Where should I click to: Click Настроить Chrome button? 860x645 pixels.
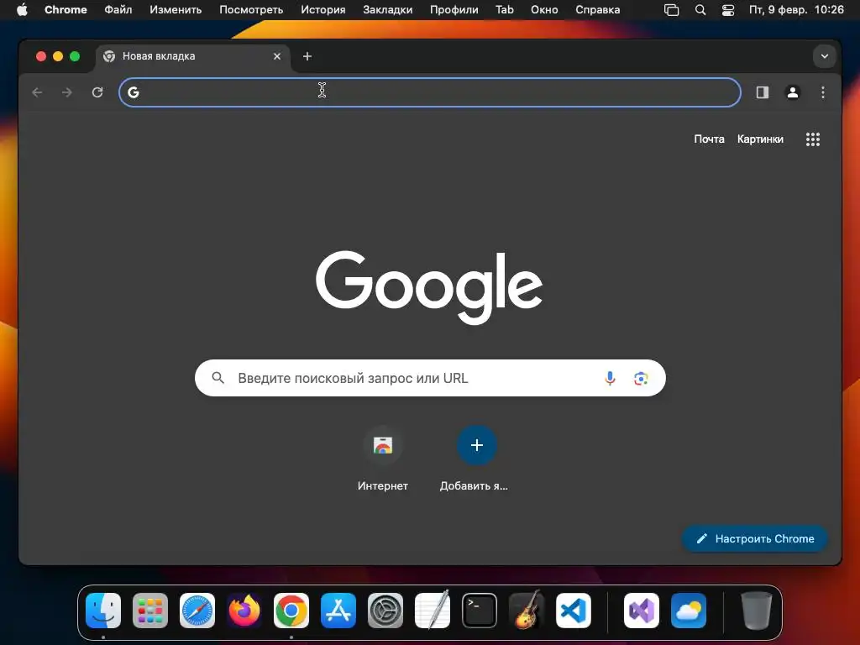coord(755,538)
